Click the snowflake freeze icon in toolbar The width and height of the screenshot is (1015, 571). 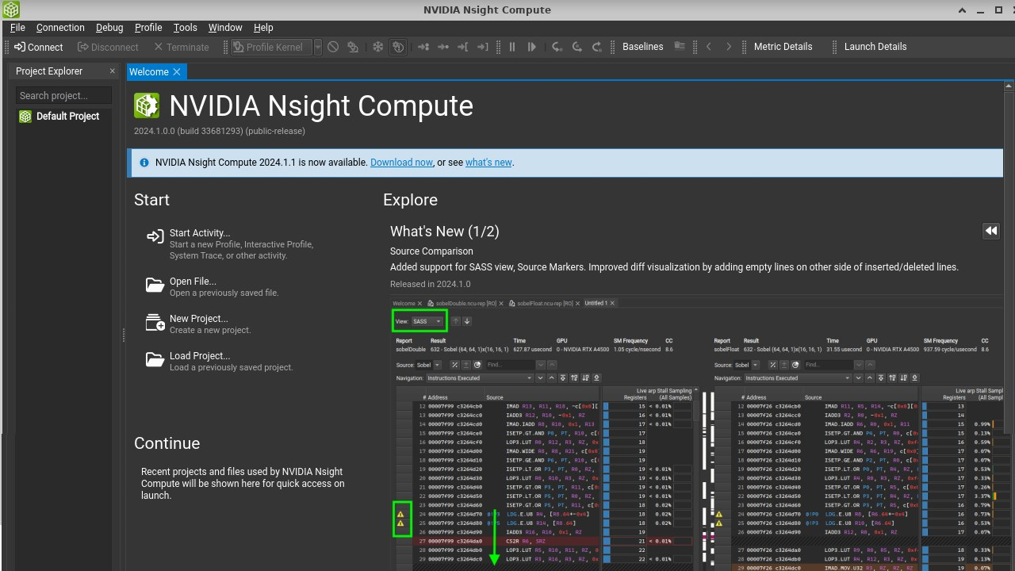378,47
